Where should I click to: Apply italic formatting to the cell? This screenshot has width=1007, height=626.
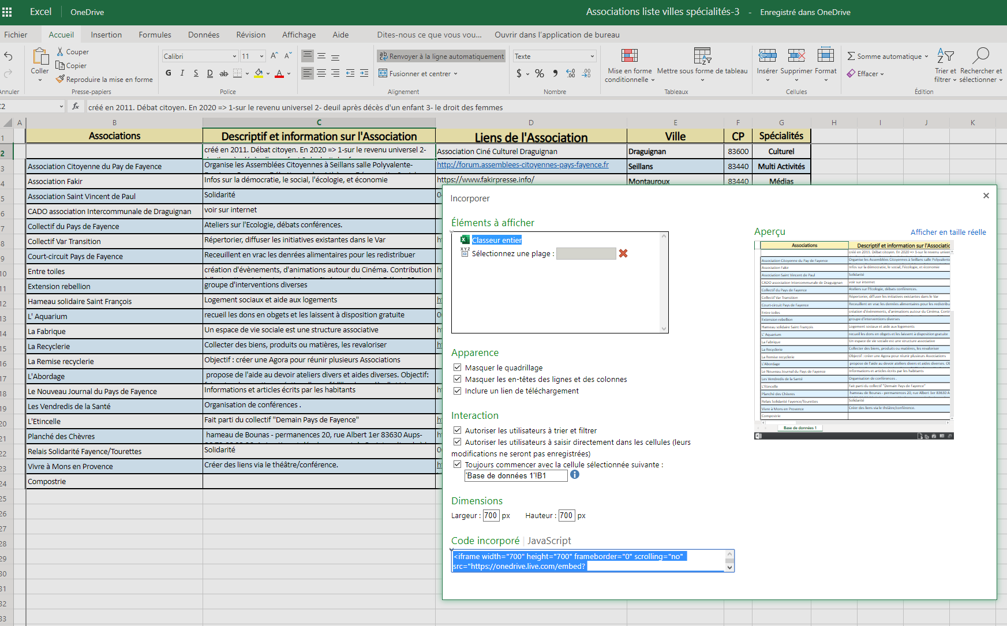tap(182, 73)
